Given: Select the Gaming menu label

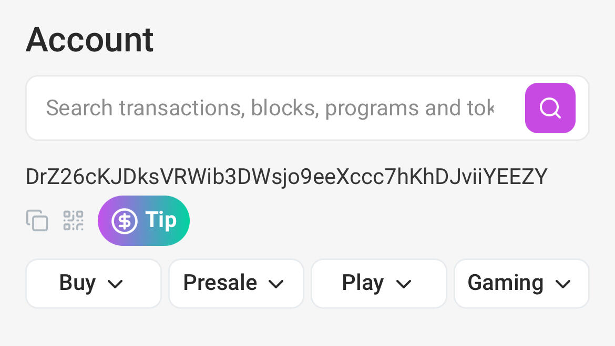Looking at the screenshot, I should (505, 283).
